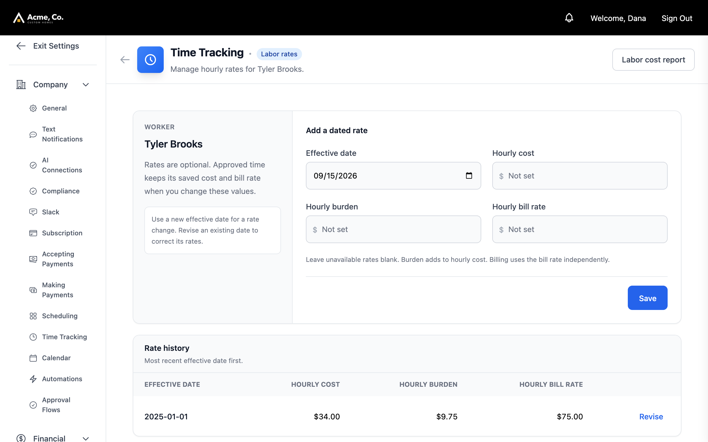The width and height of the screenshot is (708, 442).
Task: Click the Calendar sidebar icon
Action: tap(33, 358)
